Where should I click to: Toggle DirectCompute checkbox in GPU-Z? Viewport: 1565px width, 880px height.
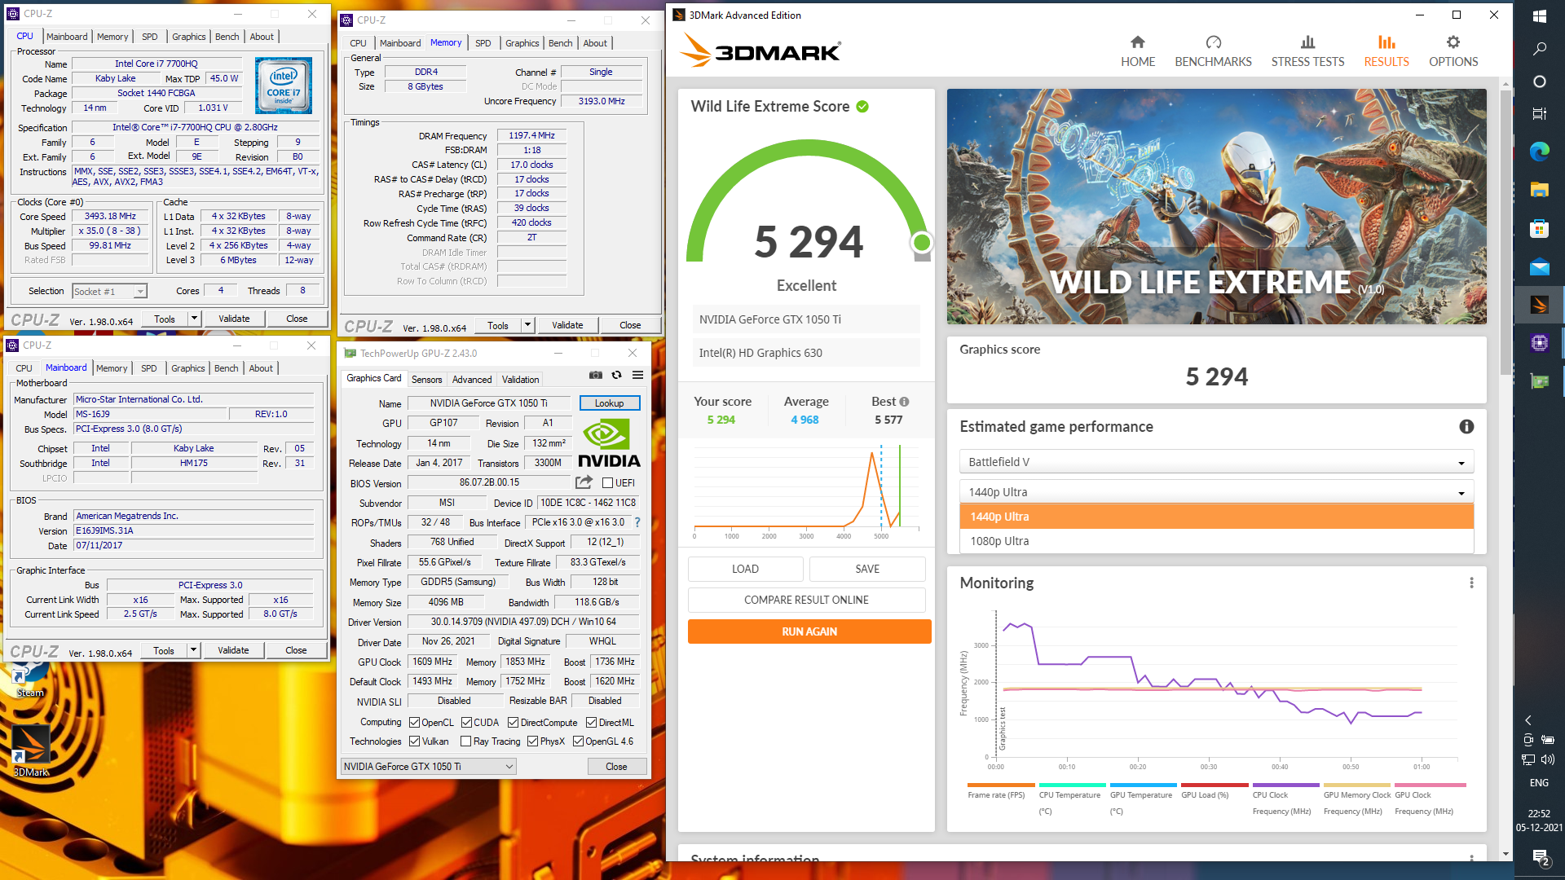coord(513,723)
